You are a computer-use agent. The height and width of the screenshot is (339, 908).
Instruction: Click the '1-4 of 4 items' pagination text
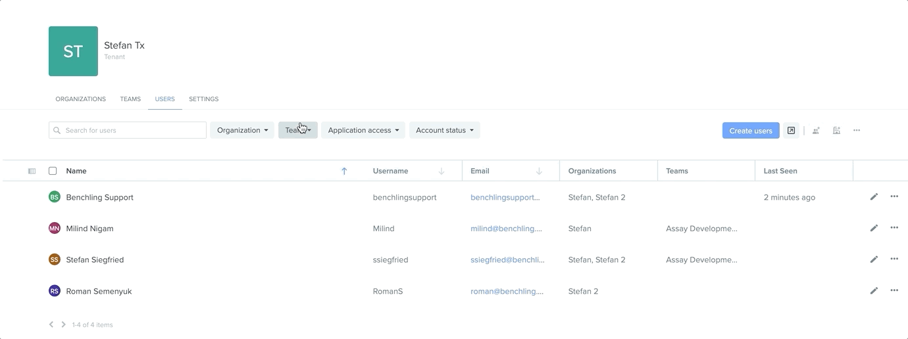[x=93, y=325]
